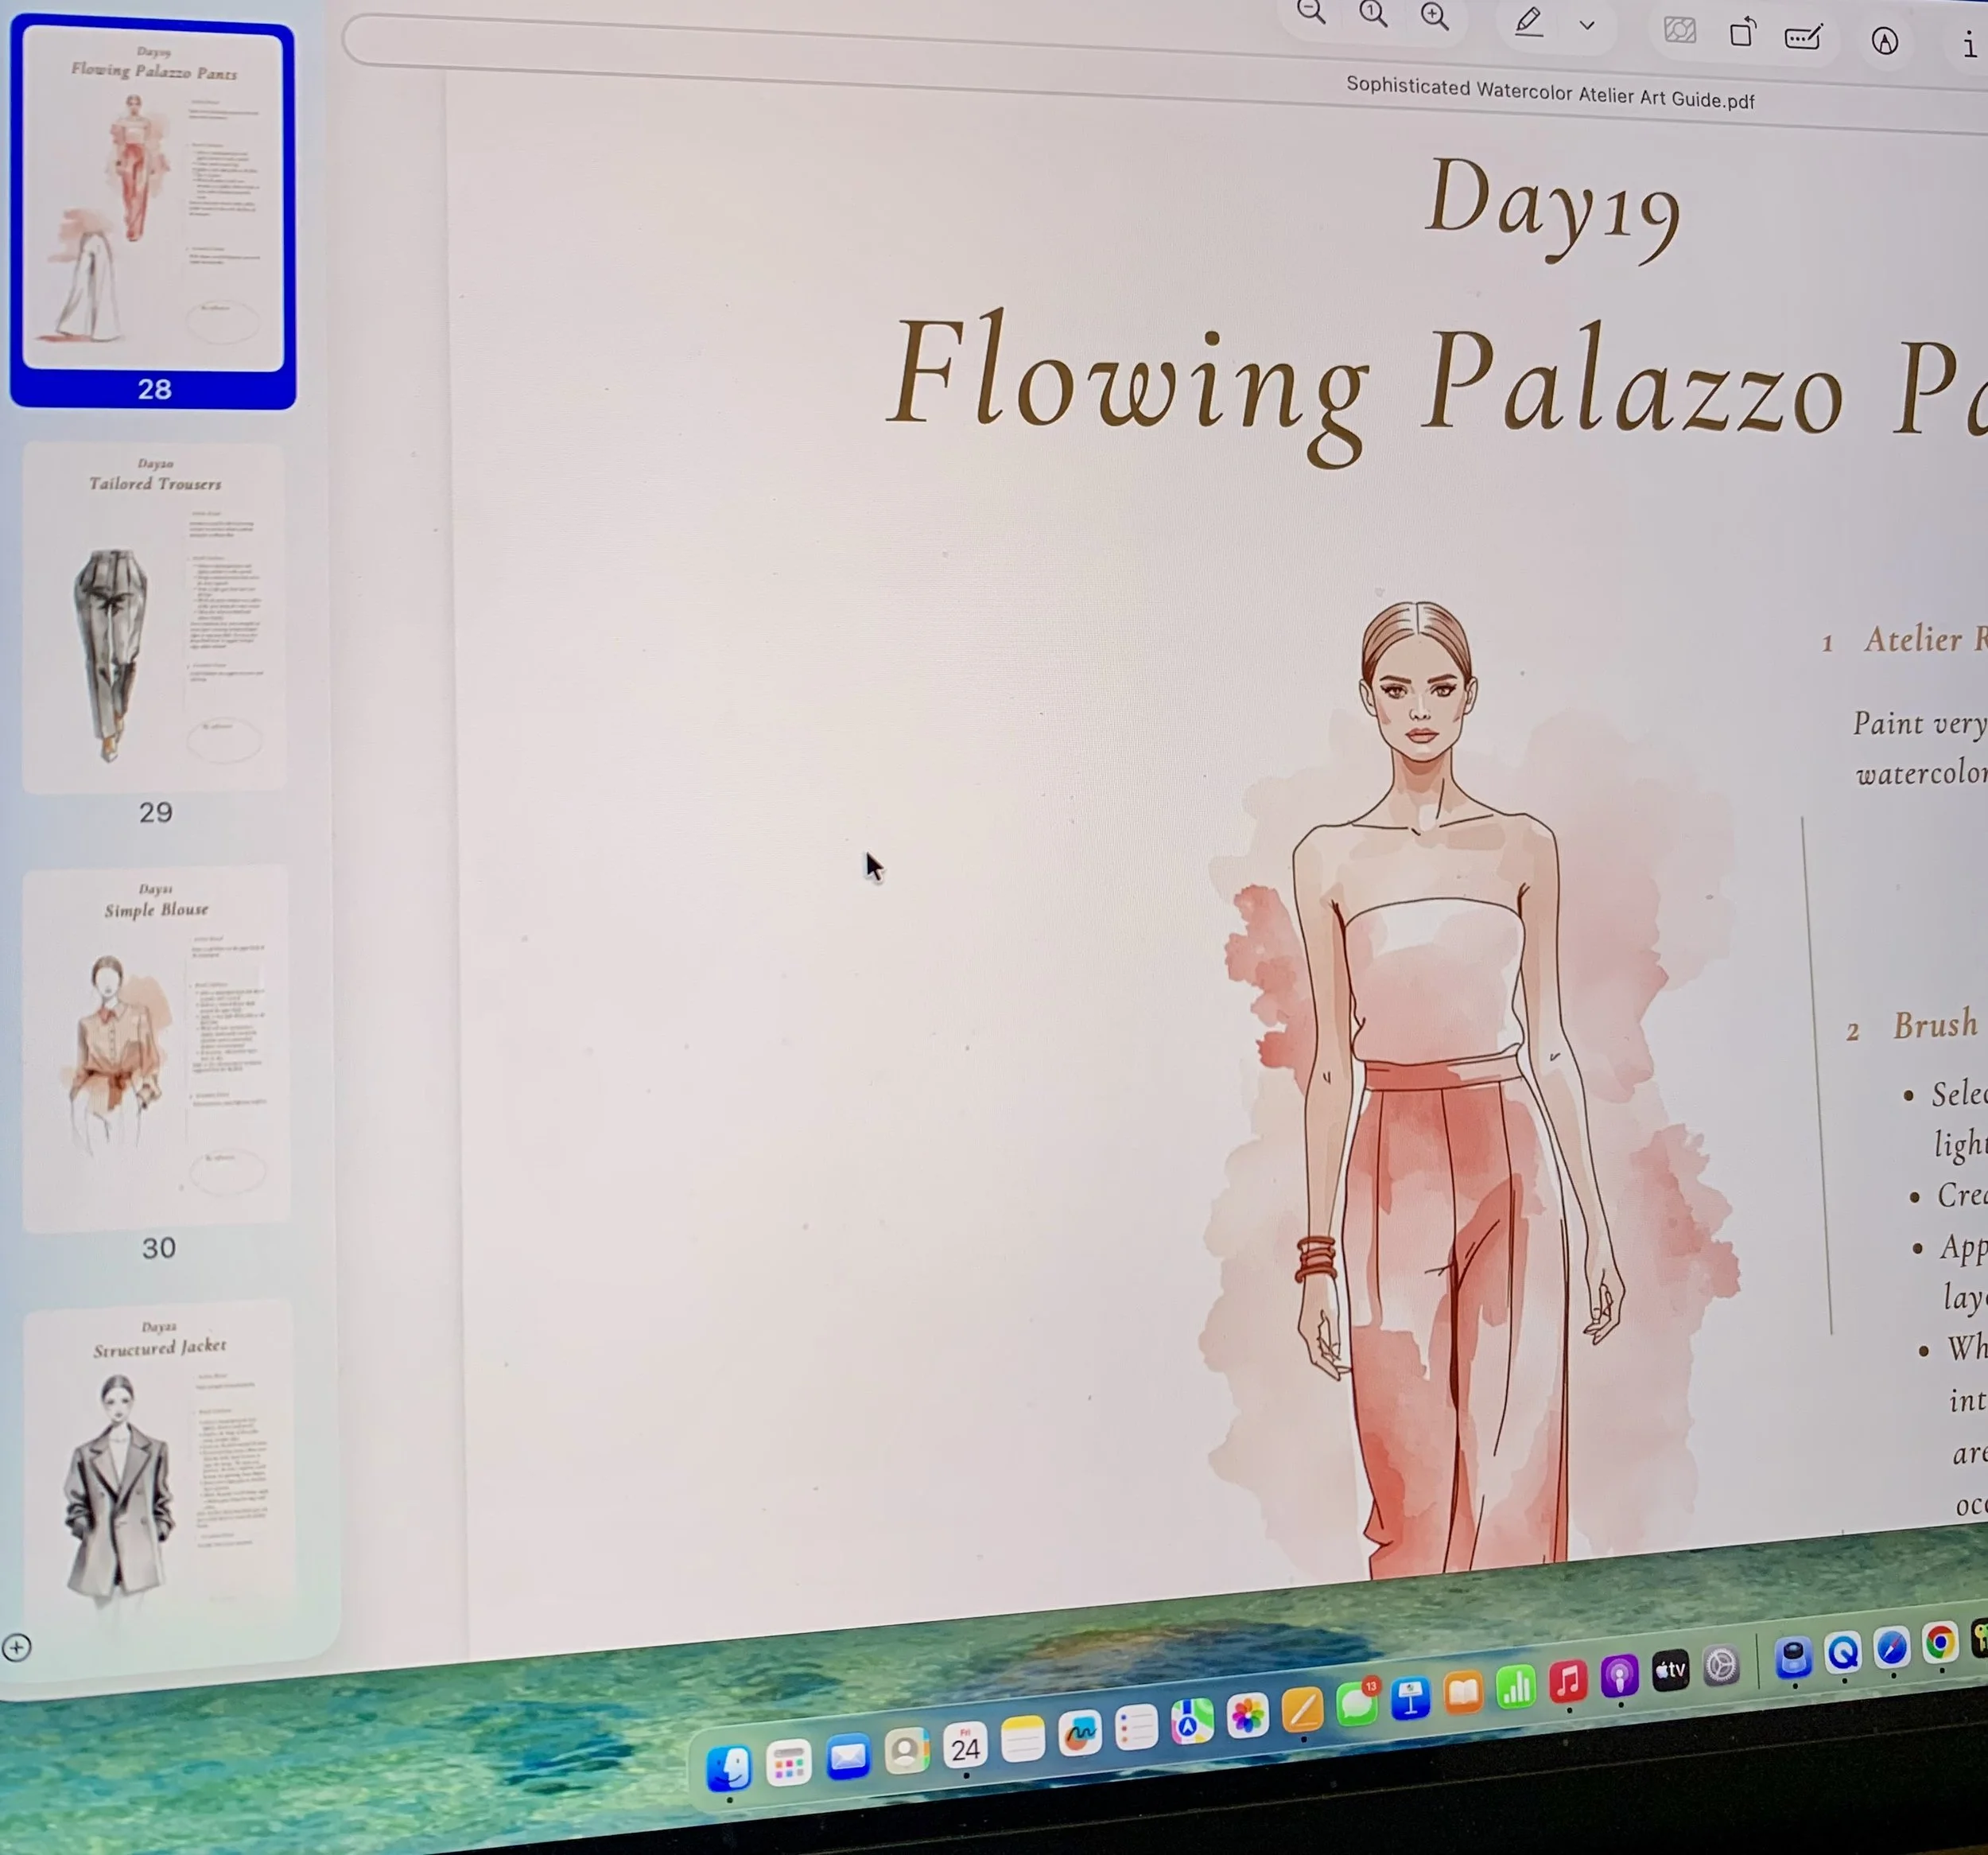Open Podcasts from the Dock

click(1619, 1677)
